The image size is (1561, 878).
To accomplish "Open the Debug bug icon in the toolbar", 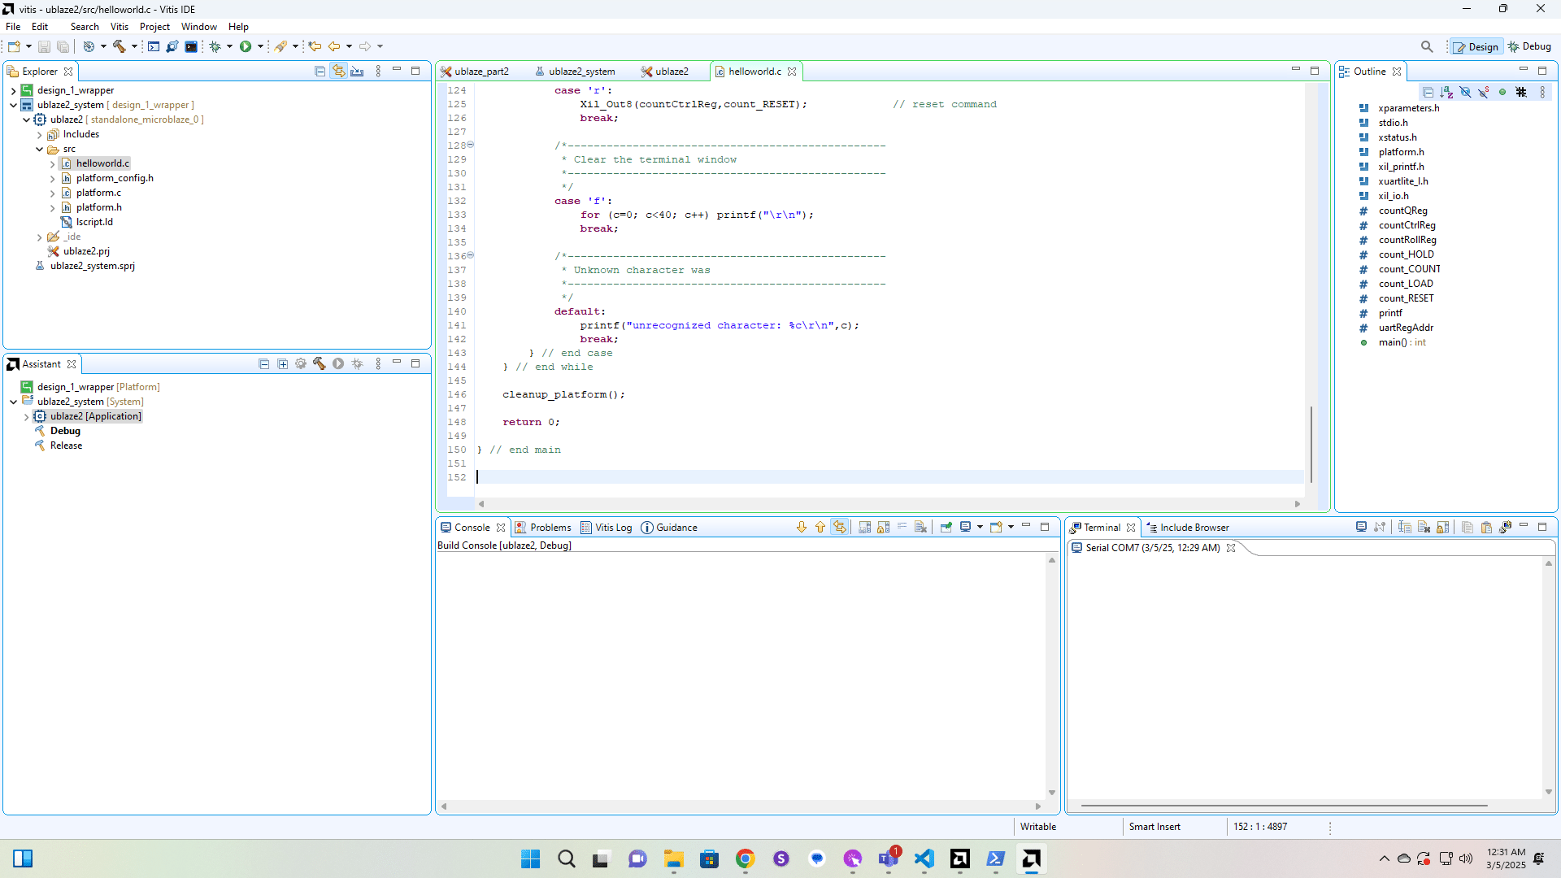I will tap(215, 46).
